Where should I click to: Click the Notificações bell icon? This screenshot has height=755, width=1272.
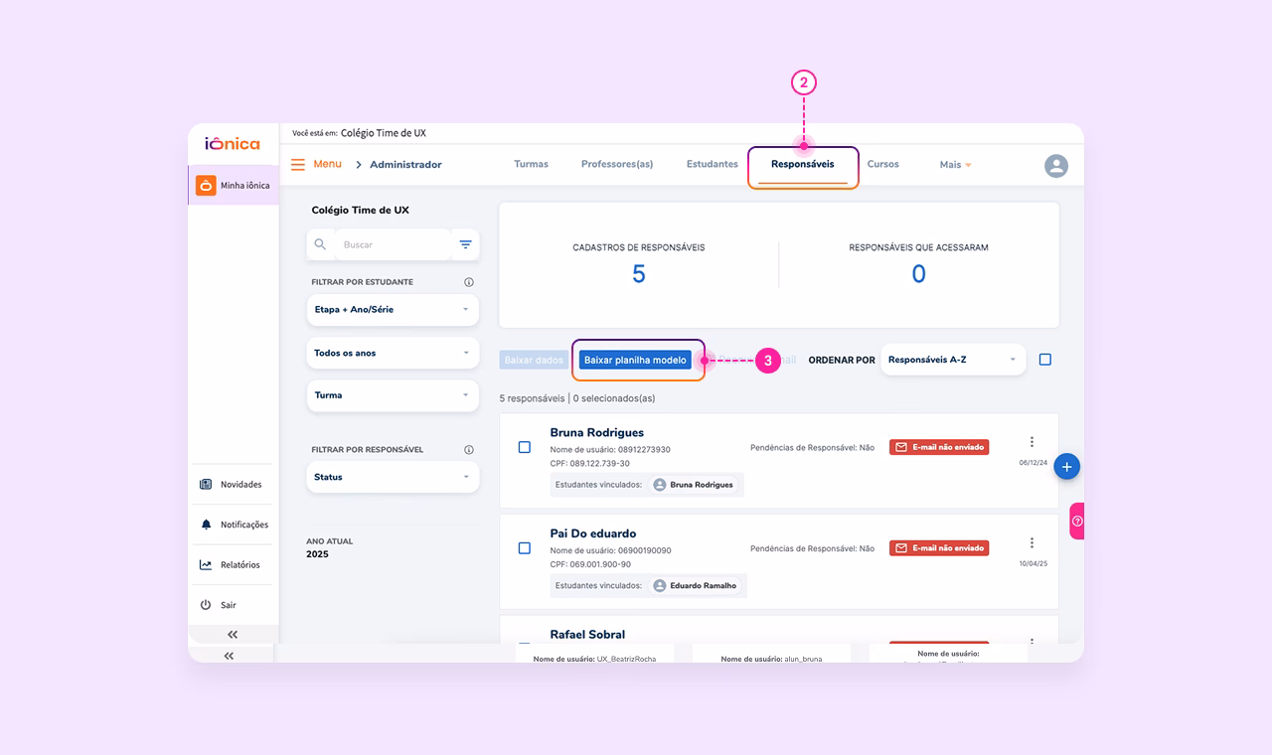click(206, 525)
